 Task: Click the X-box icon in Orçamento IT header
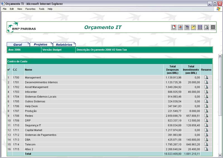click(x=213, y=27)
